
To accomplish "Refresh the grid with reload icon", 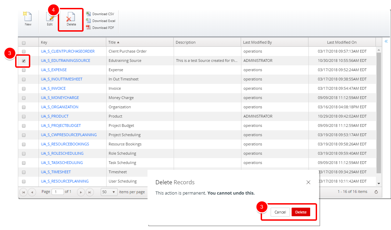I will point(376,192).
